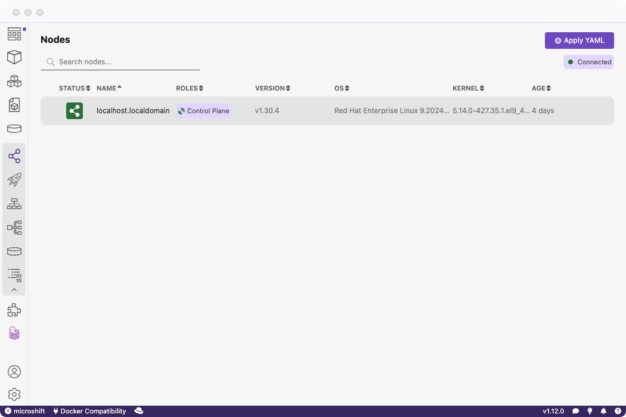This screenshot has height=417, width=626.
Task: Open the localhost.localdomain node details
Action: coord(133,111)
